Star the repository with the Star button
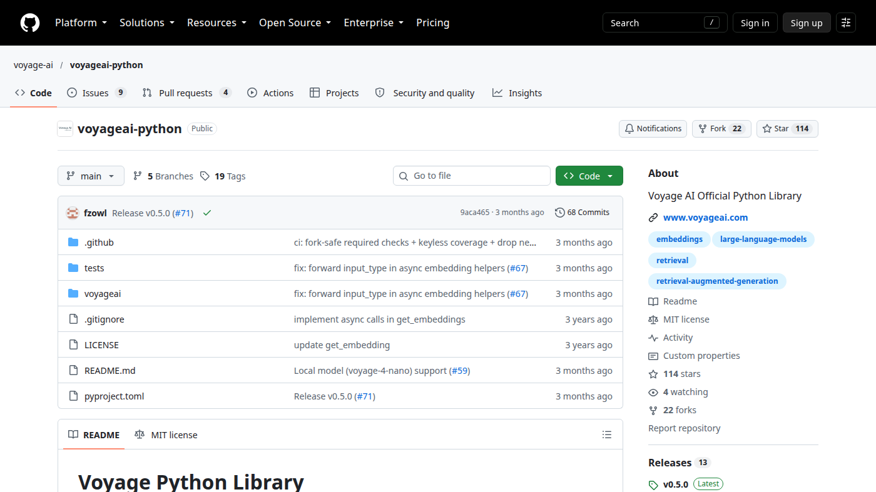Screen dimensions: 876x492 tap(787, 129)
